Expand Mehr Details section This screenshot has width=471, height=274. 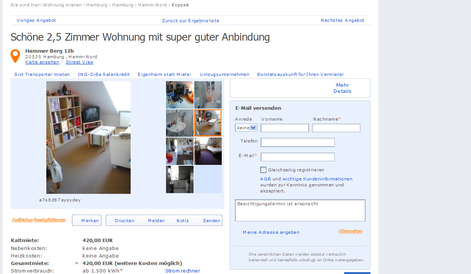pyautogui.click(x=342, y=88)
